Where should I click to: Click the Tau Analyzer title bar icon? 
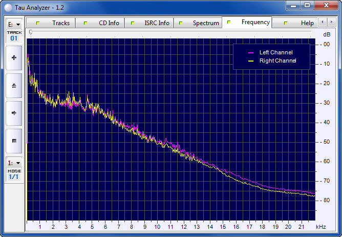8,5
